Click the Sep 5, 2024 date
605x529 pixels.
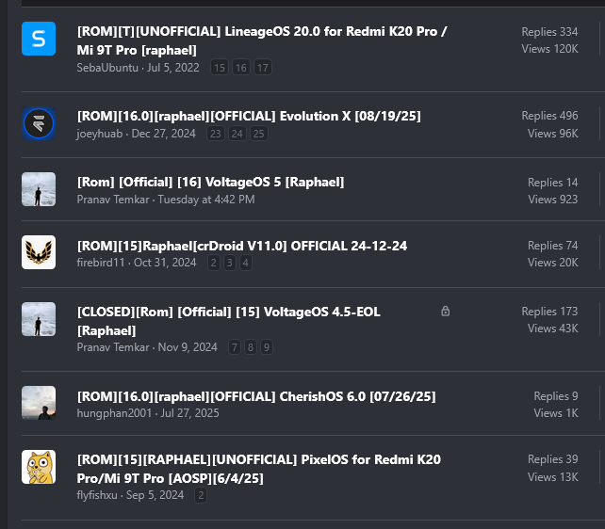pyautogui.click(x=155, y=495)
